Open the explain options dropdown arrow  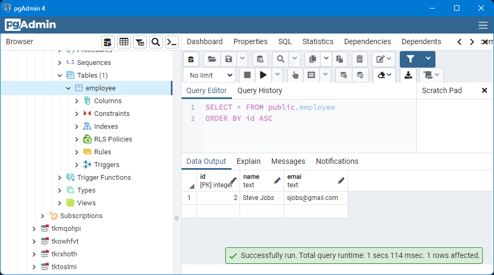point(325,74)
